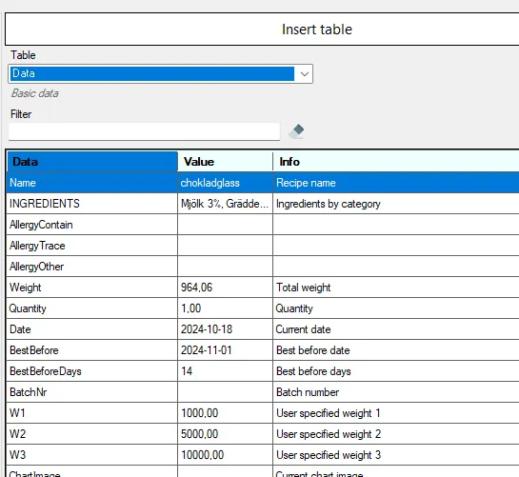Sort by the Value column header
Image resolution: width=519 pixels, height=477 pixels.
pyautogui.click(x=225, y=162)
